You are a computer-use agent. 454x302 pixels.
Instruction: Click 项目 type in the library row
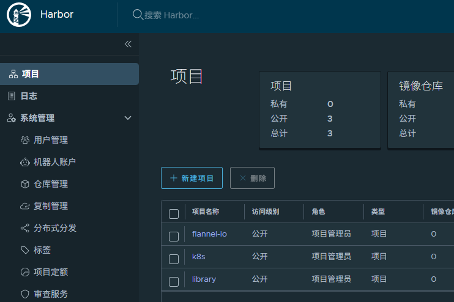379,279
